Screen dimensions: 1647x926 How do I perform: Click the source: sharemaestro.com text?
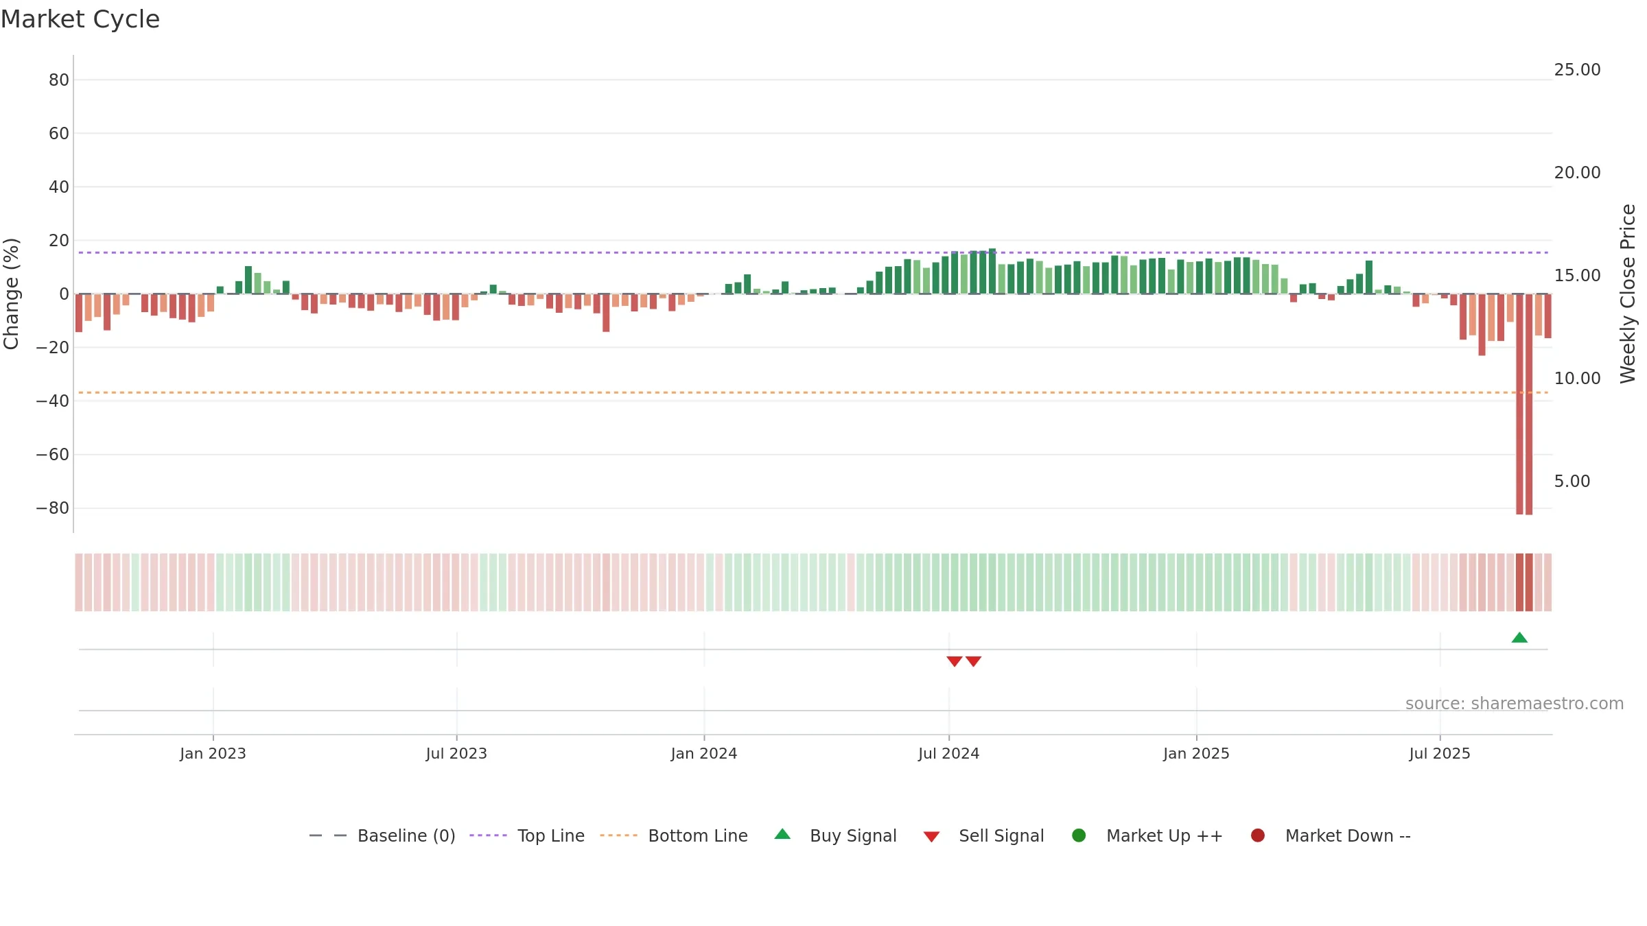click(1515, 704)
